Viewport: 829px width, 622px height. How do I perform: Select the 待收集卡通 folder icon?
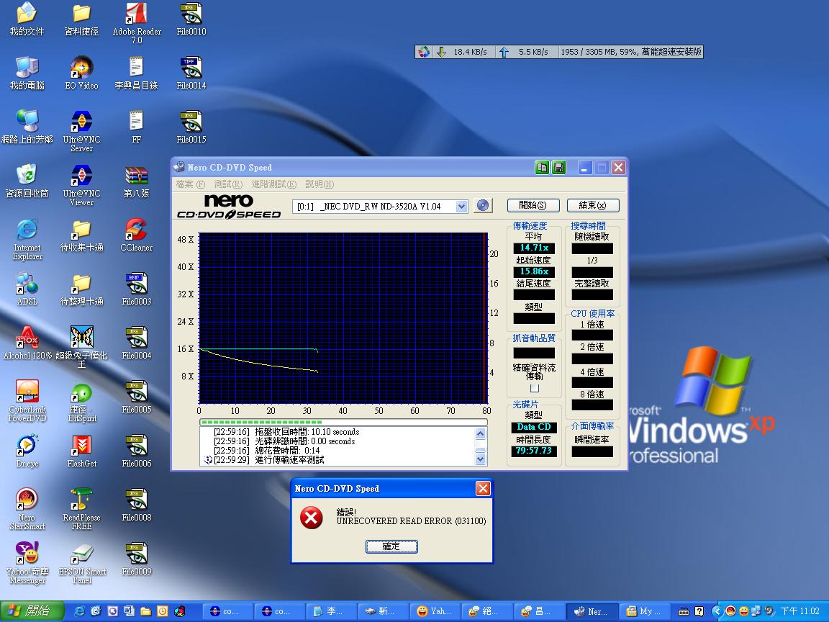pyautogui.click(x=81, y=235)
